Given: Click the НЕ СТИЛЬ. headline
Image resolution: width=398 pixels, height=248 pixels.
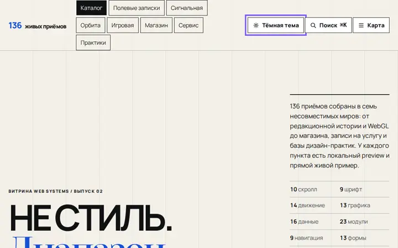Looking at the screenshot, I should (x=91, y=218).
